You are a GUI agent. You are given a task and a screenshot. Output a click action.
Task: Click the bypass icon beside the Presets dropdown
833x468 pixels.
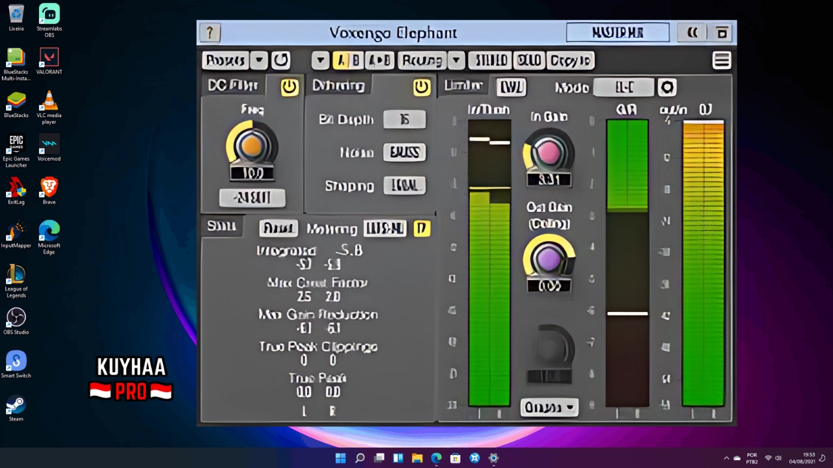coord(280,60)
